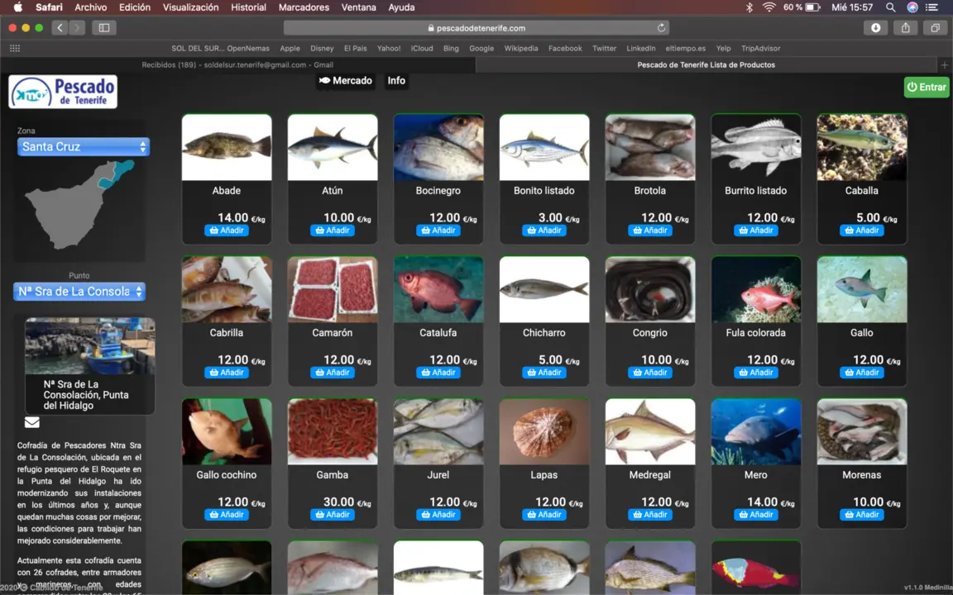Image resolution: width=953 pixels, height=595 pixels.
Task: Add Morenas to the basket
Action: tap(862, 515)
